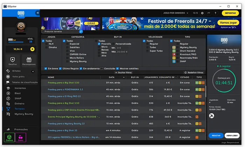The height and width of the screenshot is (147, 245).
Task: Open Freebuy para o POKERMANIA 3.3 row
Action: [x=123, y=89]
